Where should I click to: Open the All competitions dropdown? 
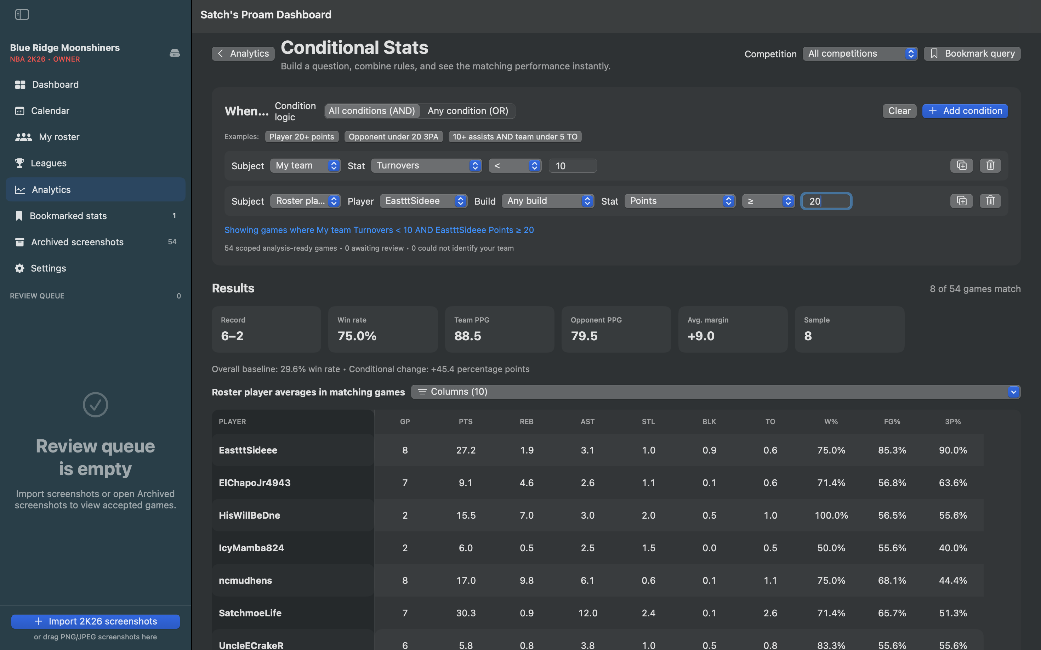(860, 53)
